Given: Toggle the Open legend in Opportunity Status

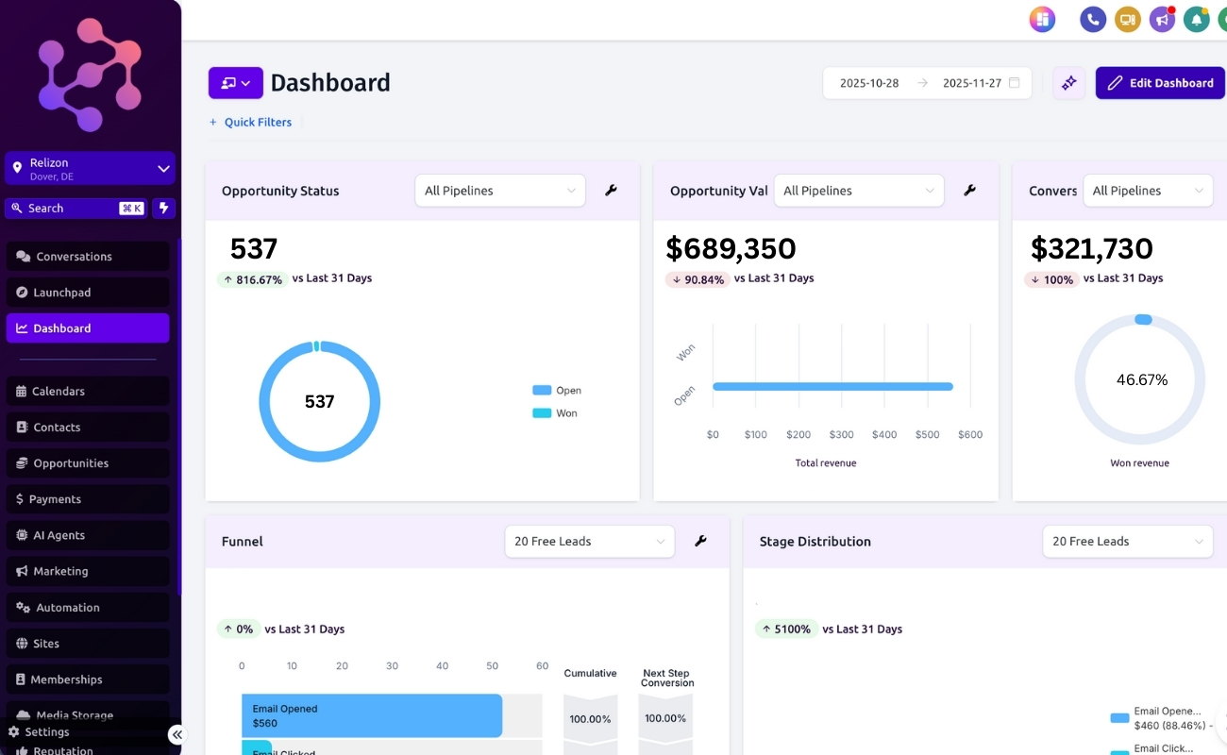Looking at the screenshot, I should [x=557, y=391].
